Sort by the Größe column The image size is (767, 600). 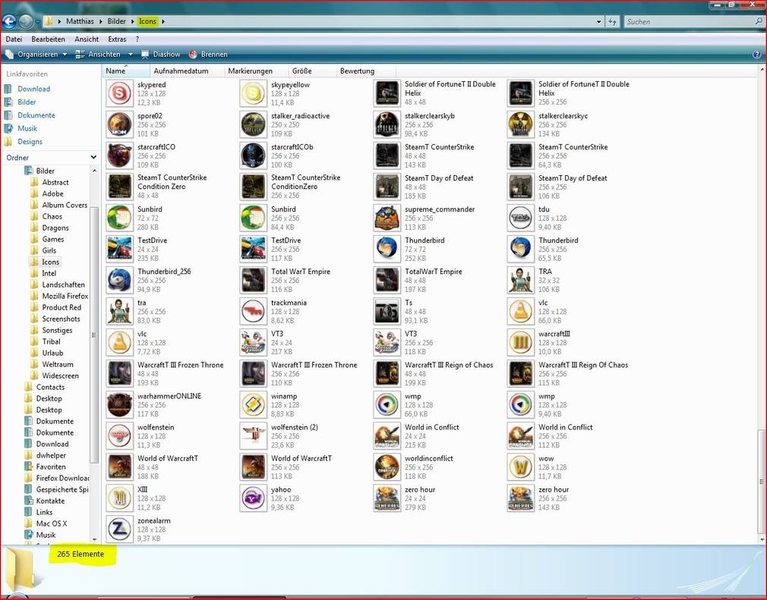pyautogui.click(x=312, y=71)
